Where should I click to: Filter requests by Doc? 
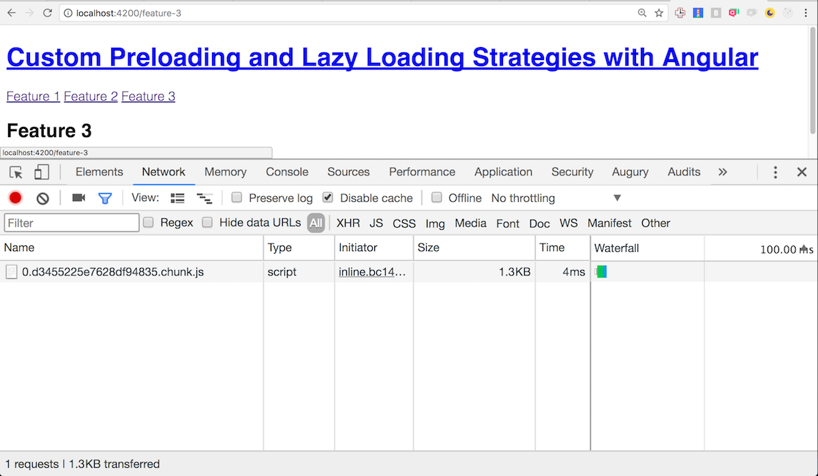point(539,223)
